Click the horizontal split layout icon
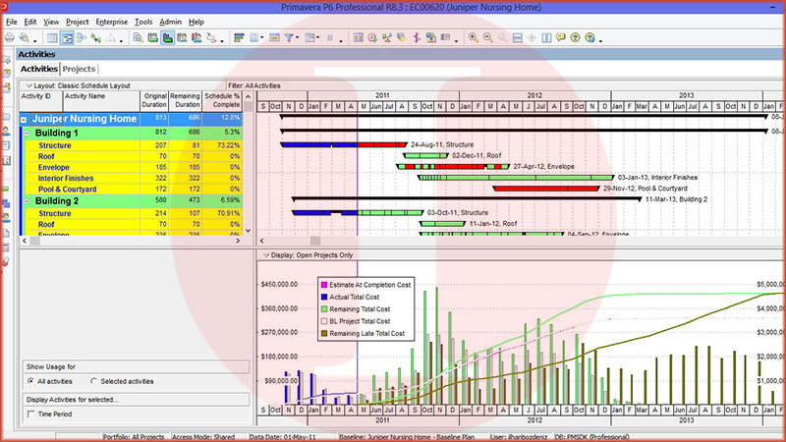The height and width of the screenshot is (442, 786). [518, 37]
